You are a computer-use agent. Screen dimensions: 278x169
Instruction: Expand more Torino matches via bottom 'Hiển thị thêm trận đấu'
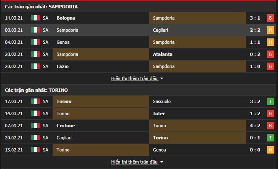pyautogui.click(x=134, y=162)
